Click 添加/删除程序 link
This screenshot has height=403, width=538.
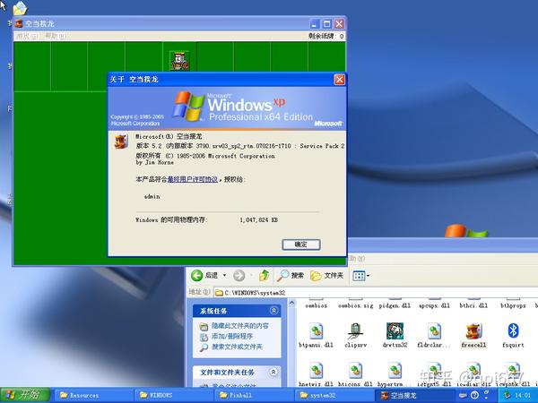pos(232,336)
